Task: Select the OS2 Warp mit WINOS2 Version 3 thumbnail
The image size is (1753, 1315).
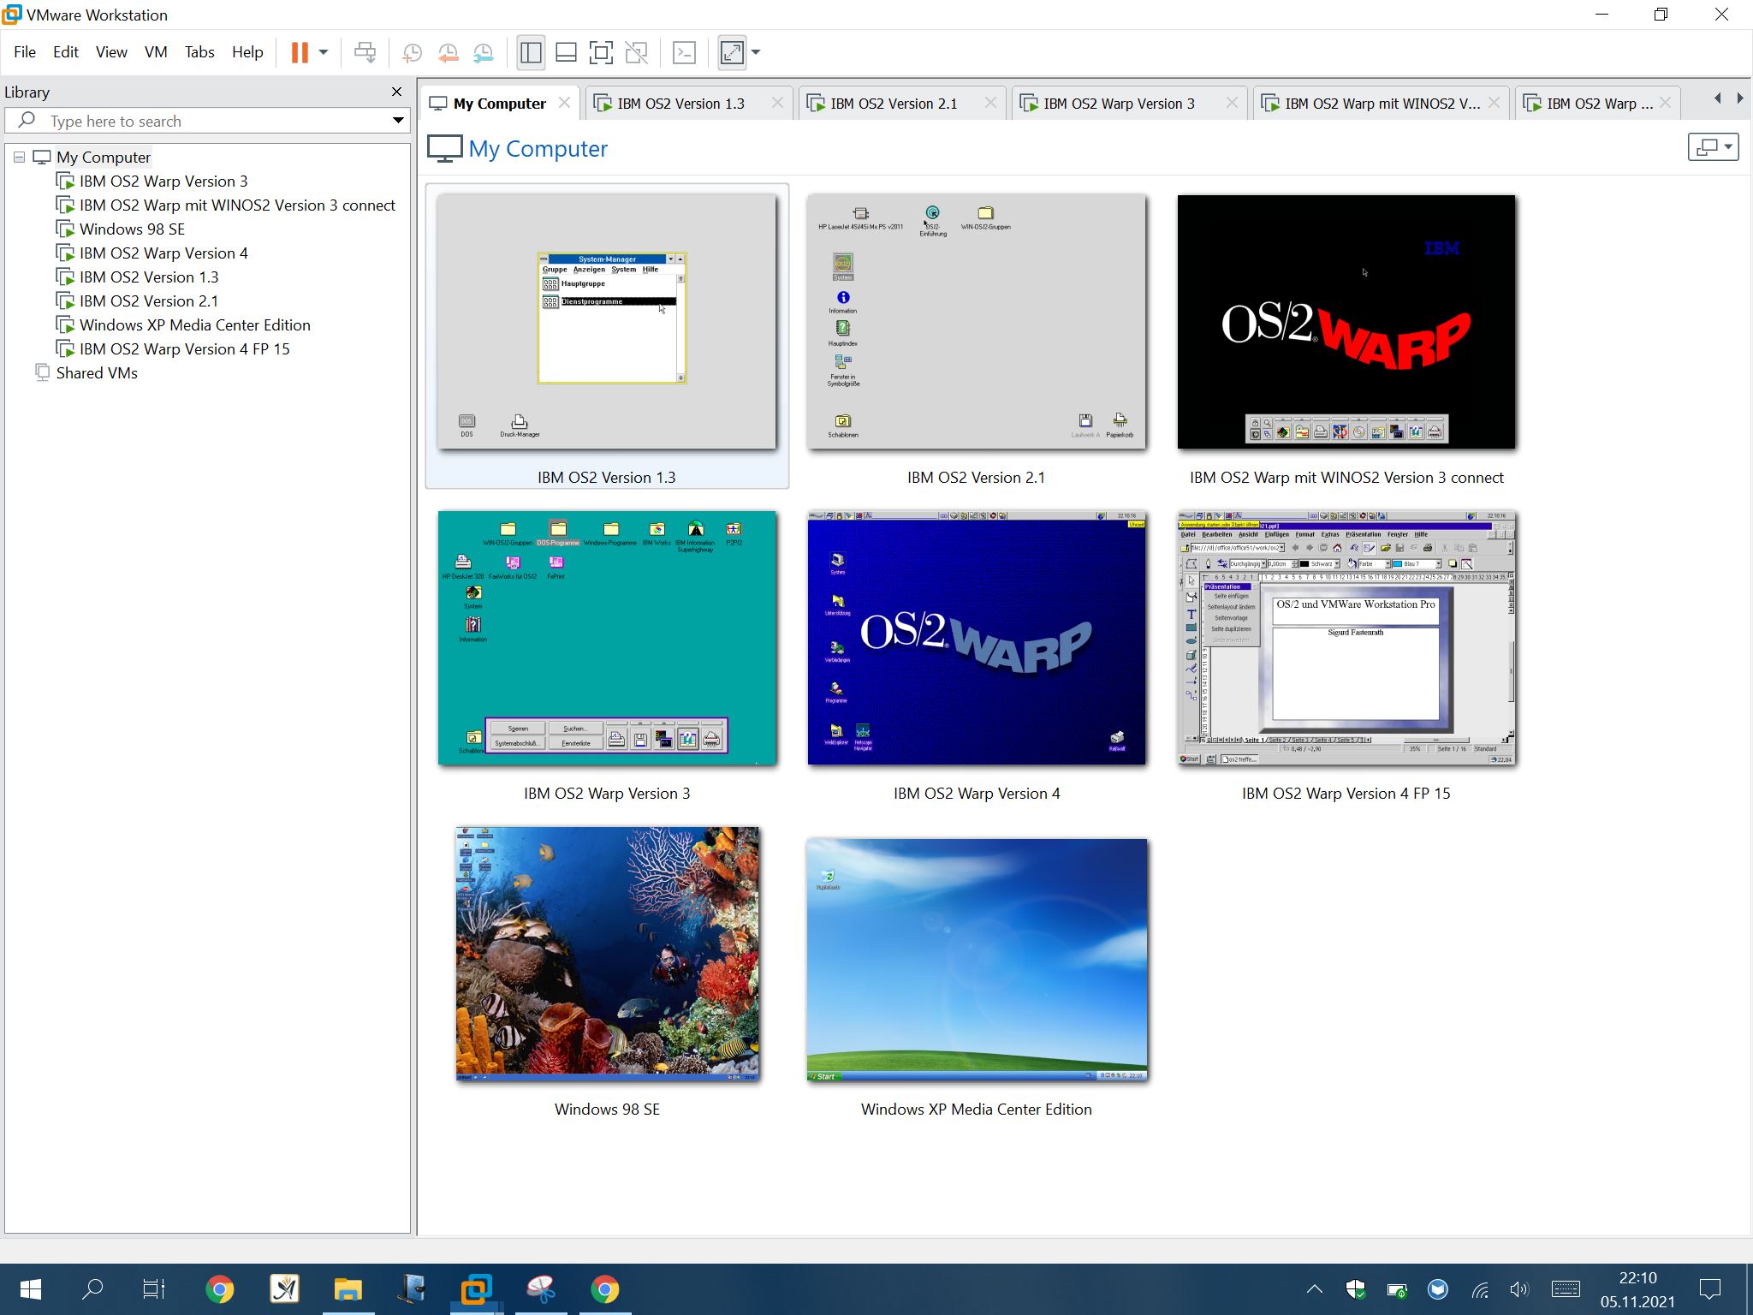Action: click(x=1346, y=322)
